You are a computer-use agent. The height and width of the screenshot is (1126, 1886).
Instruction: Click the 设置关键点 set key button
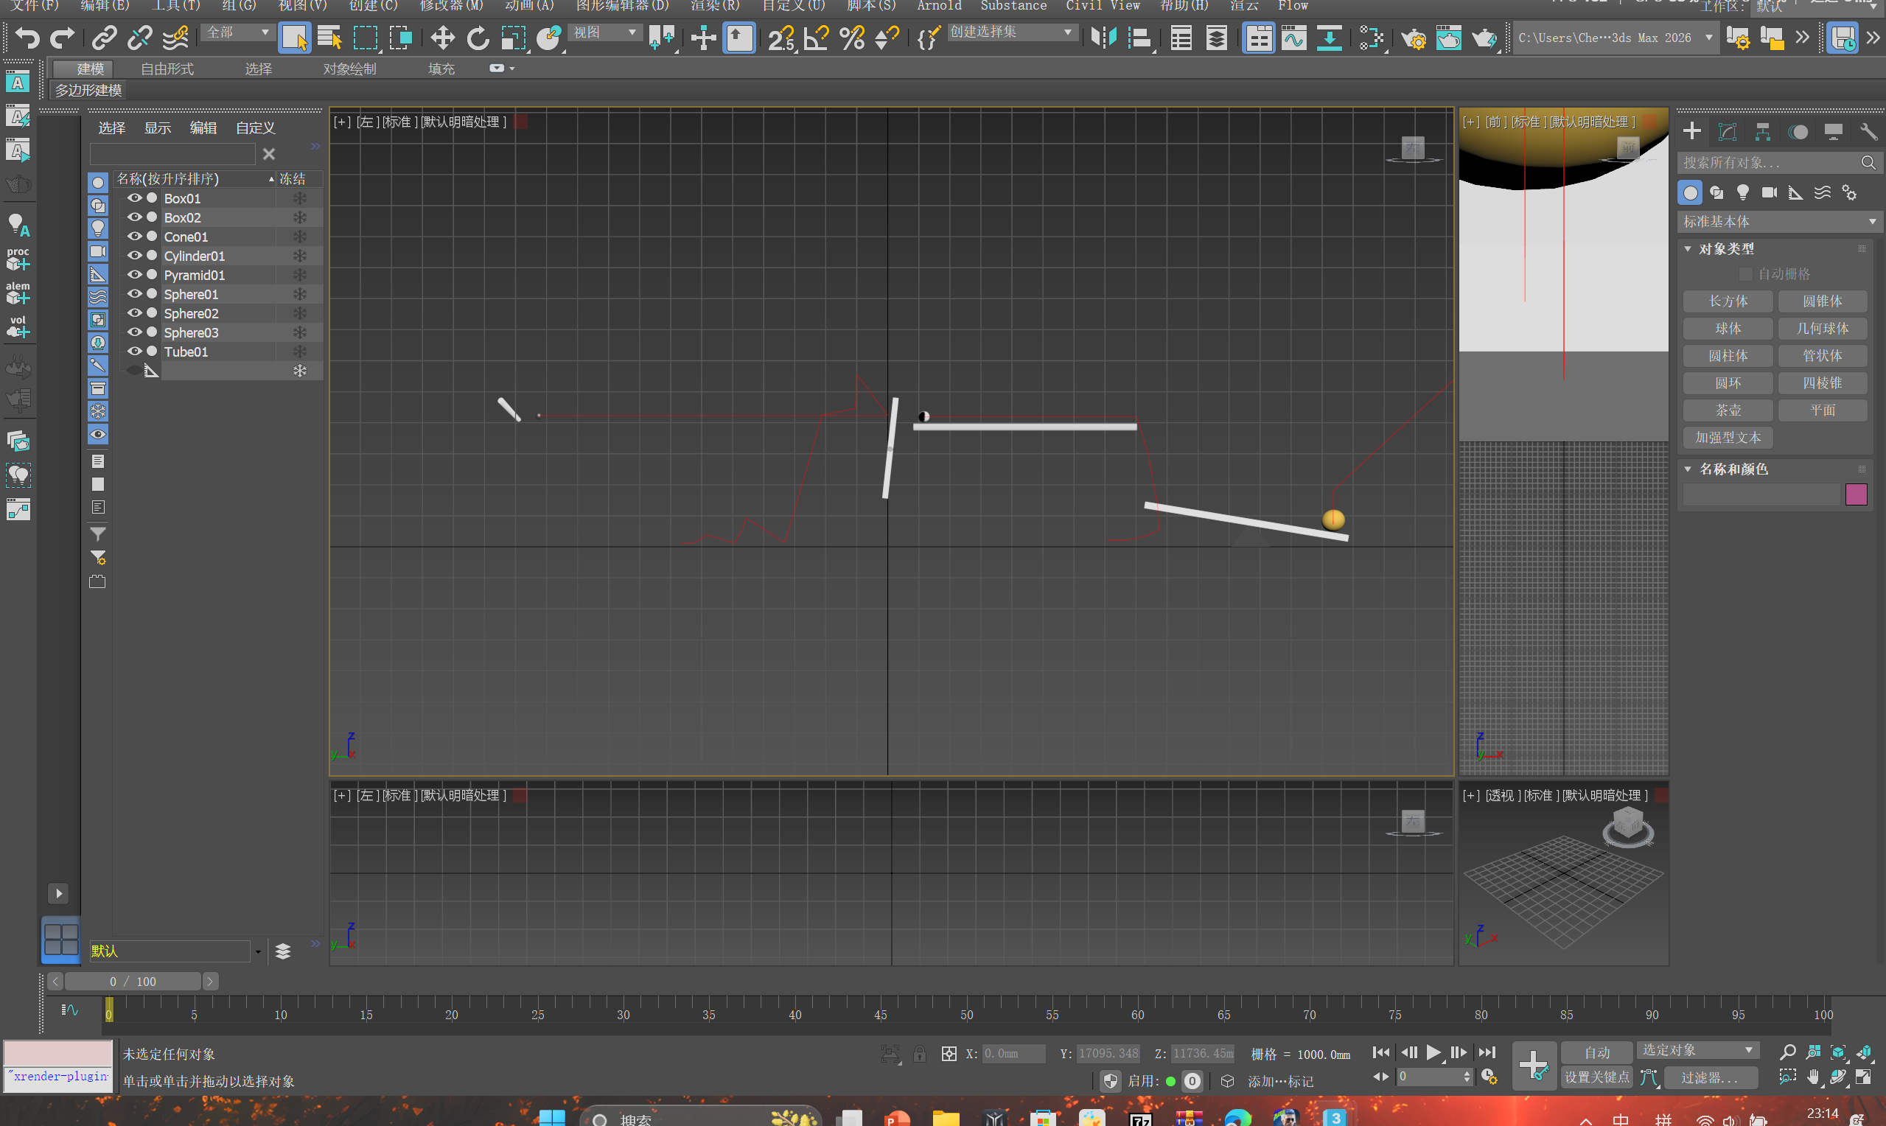pos(1596,1077)
